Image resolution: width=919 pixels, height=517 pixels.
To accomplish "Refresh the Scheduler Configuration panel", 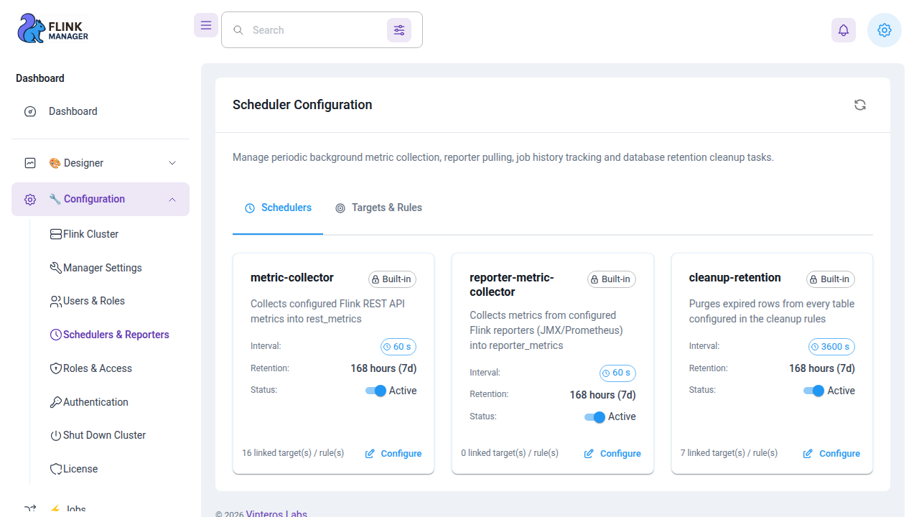I will pos(860,105).
